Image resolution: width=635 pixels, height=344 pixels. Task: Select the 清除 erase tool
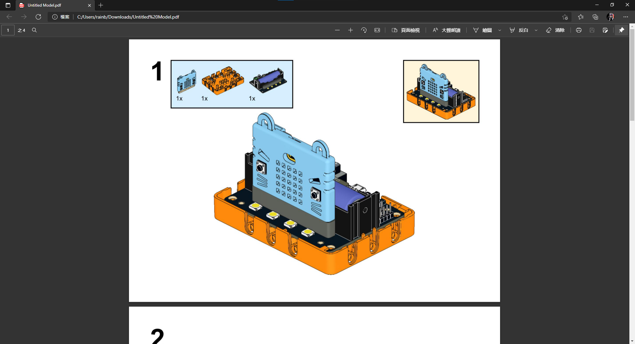[555, 30]
